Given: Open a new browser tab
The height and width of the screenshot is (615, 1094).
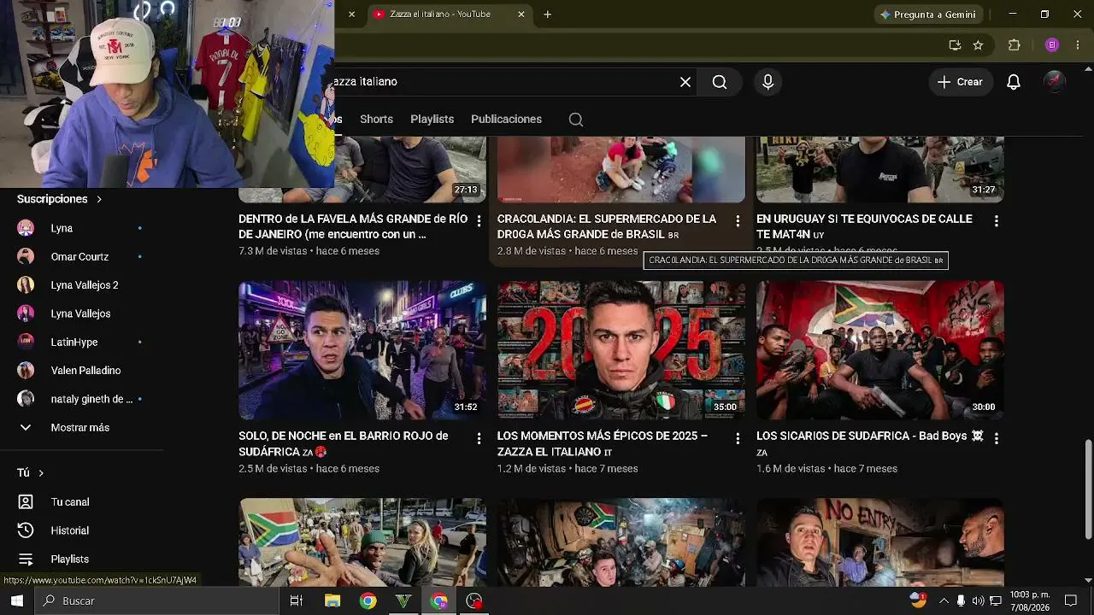Looking at the screenshot, I should (x=547, y=15).
